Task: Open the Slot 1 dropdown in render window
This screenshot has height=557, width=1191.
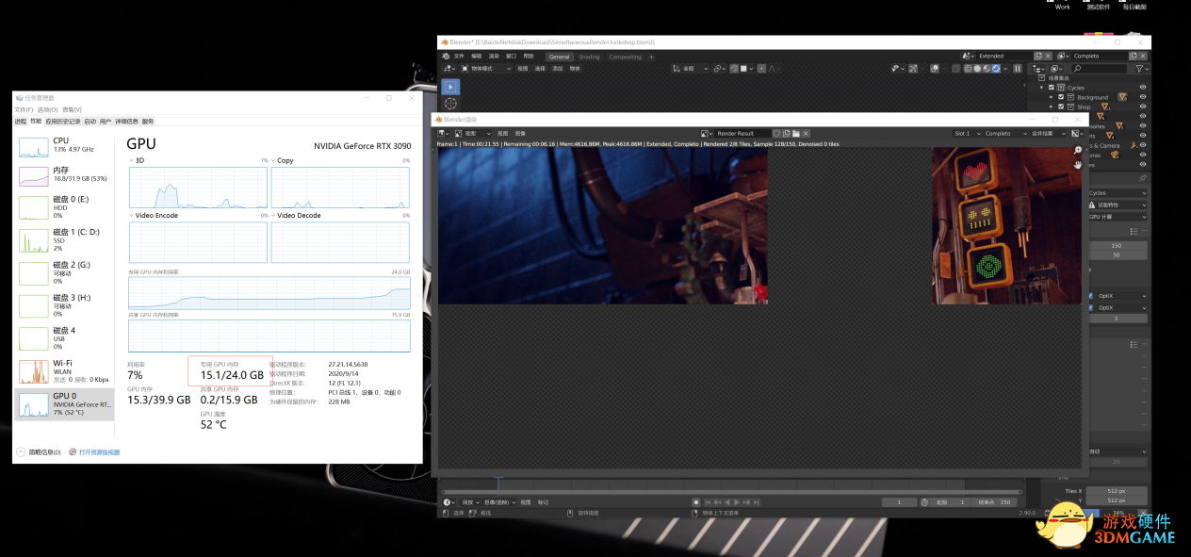Action: 966,133
